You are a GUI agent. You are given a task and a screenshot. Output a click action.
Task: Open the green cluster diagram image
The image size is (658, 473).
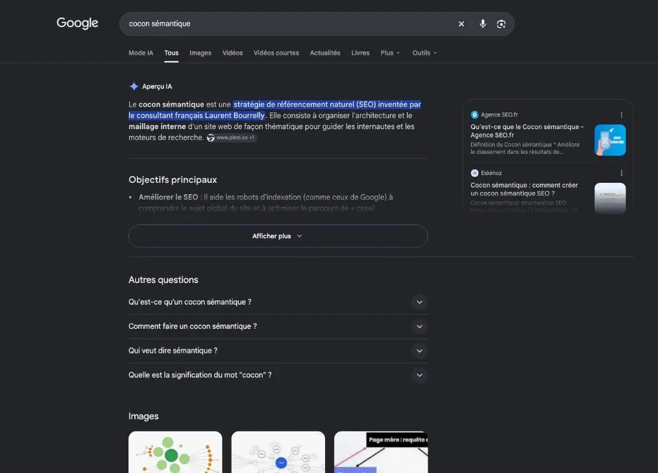pyautogui.click(x=176, y=452)
